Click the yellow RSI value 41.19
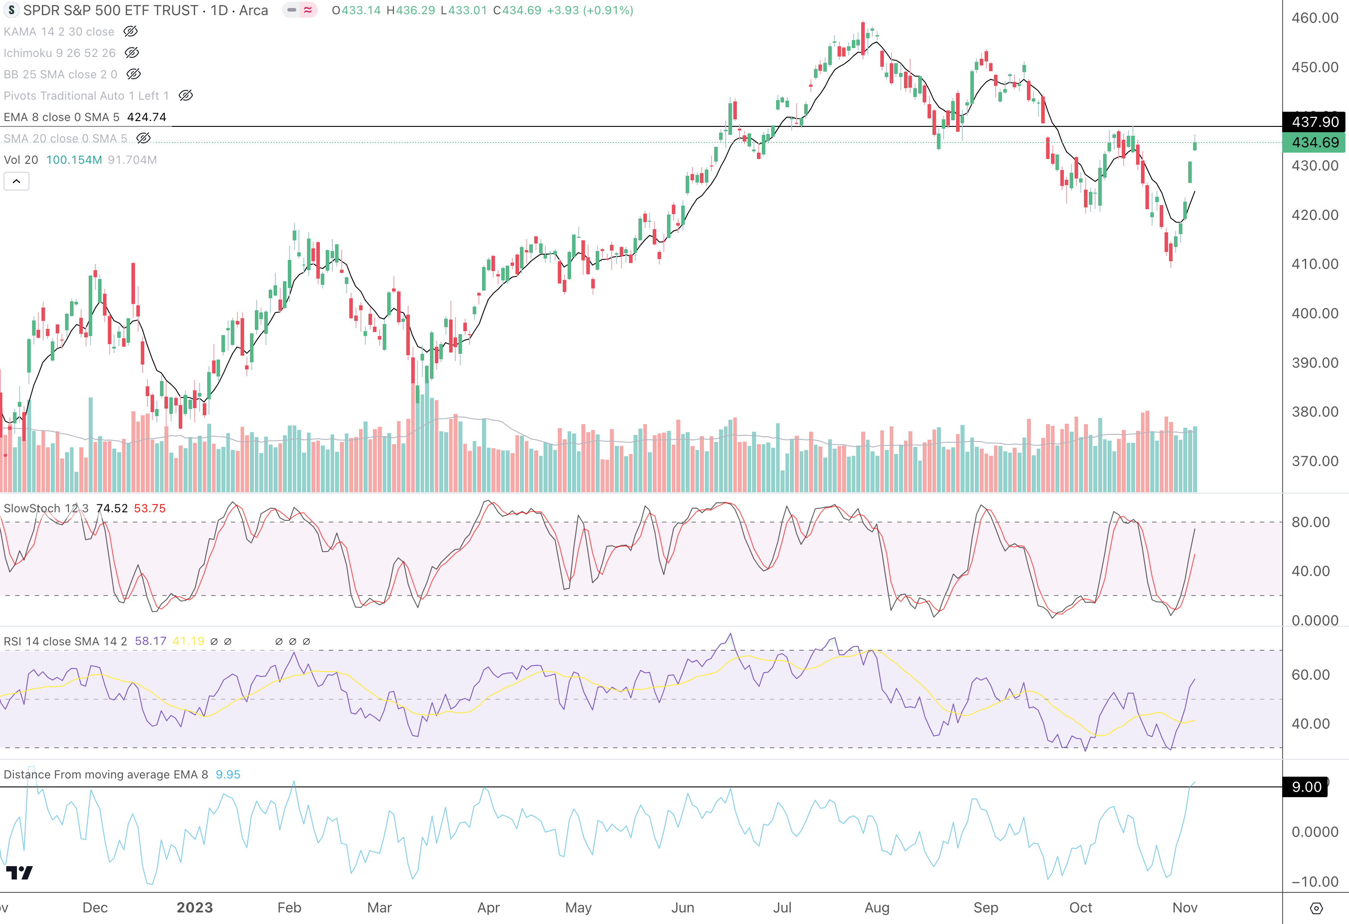1349x924 pixels. 188,641
